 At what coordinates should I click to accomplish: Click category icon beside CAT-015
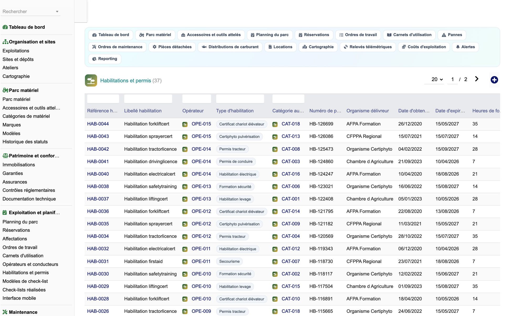275,287
